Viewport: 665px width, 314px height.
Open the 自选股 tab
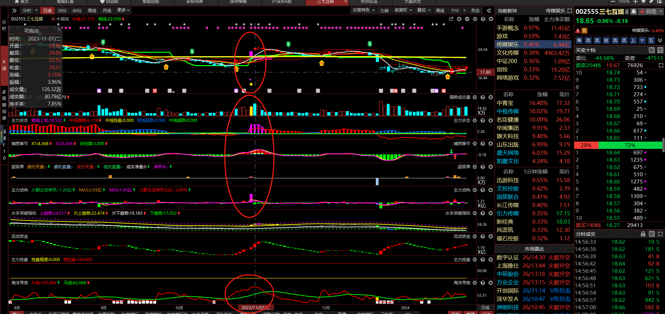click(109, 2)
